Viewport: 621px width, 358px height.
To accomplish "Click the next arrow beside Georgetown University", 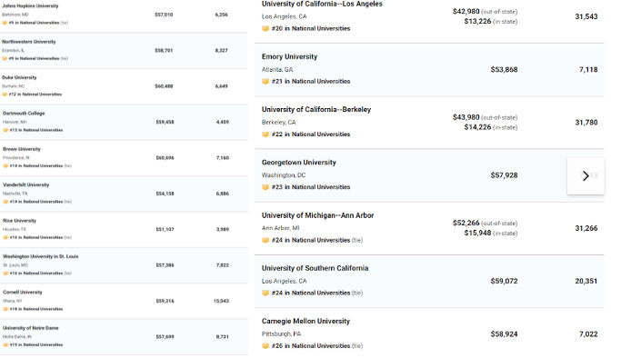I will coord(586,175).
